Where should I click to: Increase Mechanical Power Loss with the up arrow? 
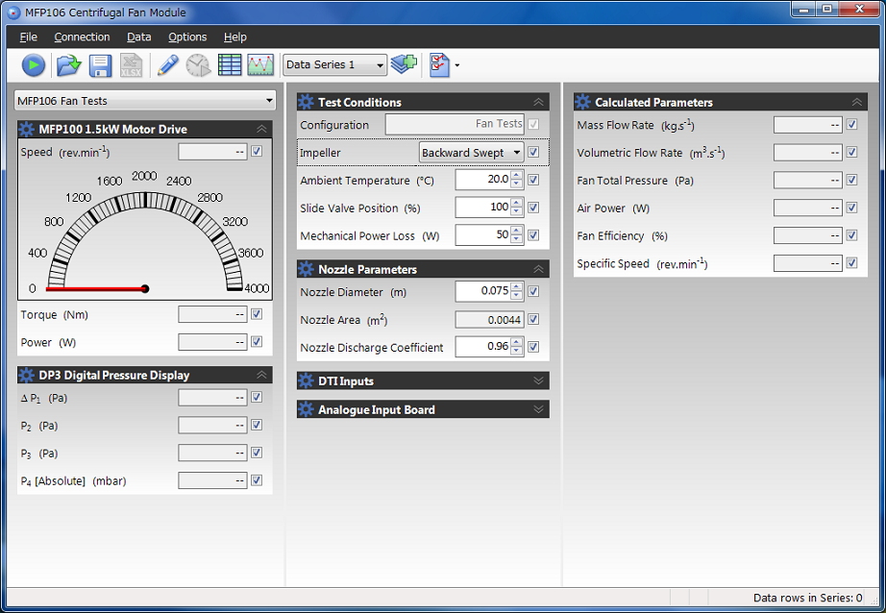click(516, 231)
